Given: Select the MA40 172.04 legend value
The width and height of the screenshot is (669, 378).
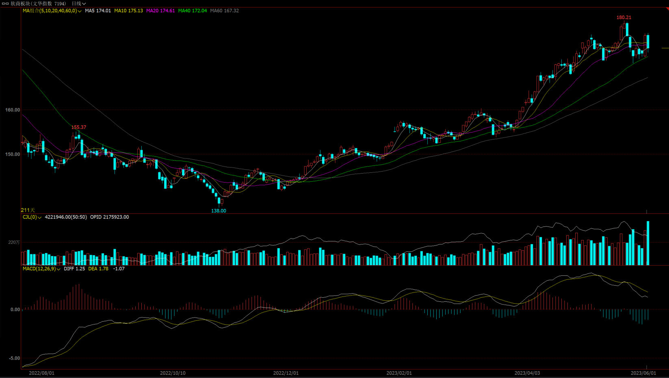Looking at the screenshot, I should point(193,11).
